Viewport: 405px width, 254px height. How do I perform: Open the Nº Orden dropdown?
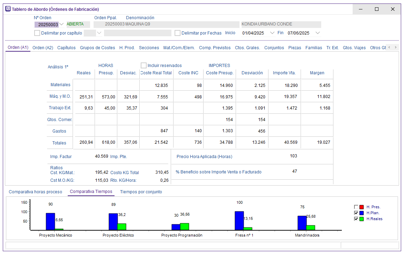click(x=62, y=24)
